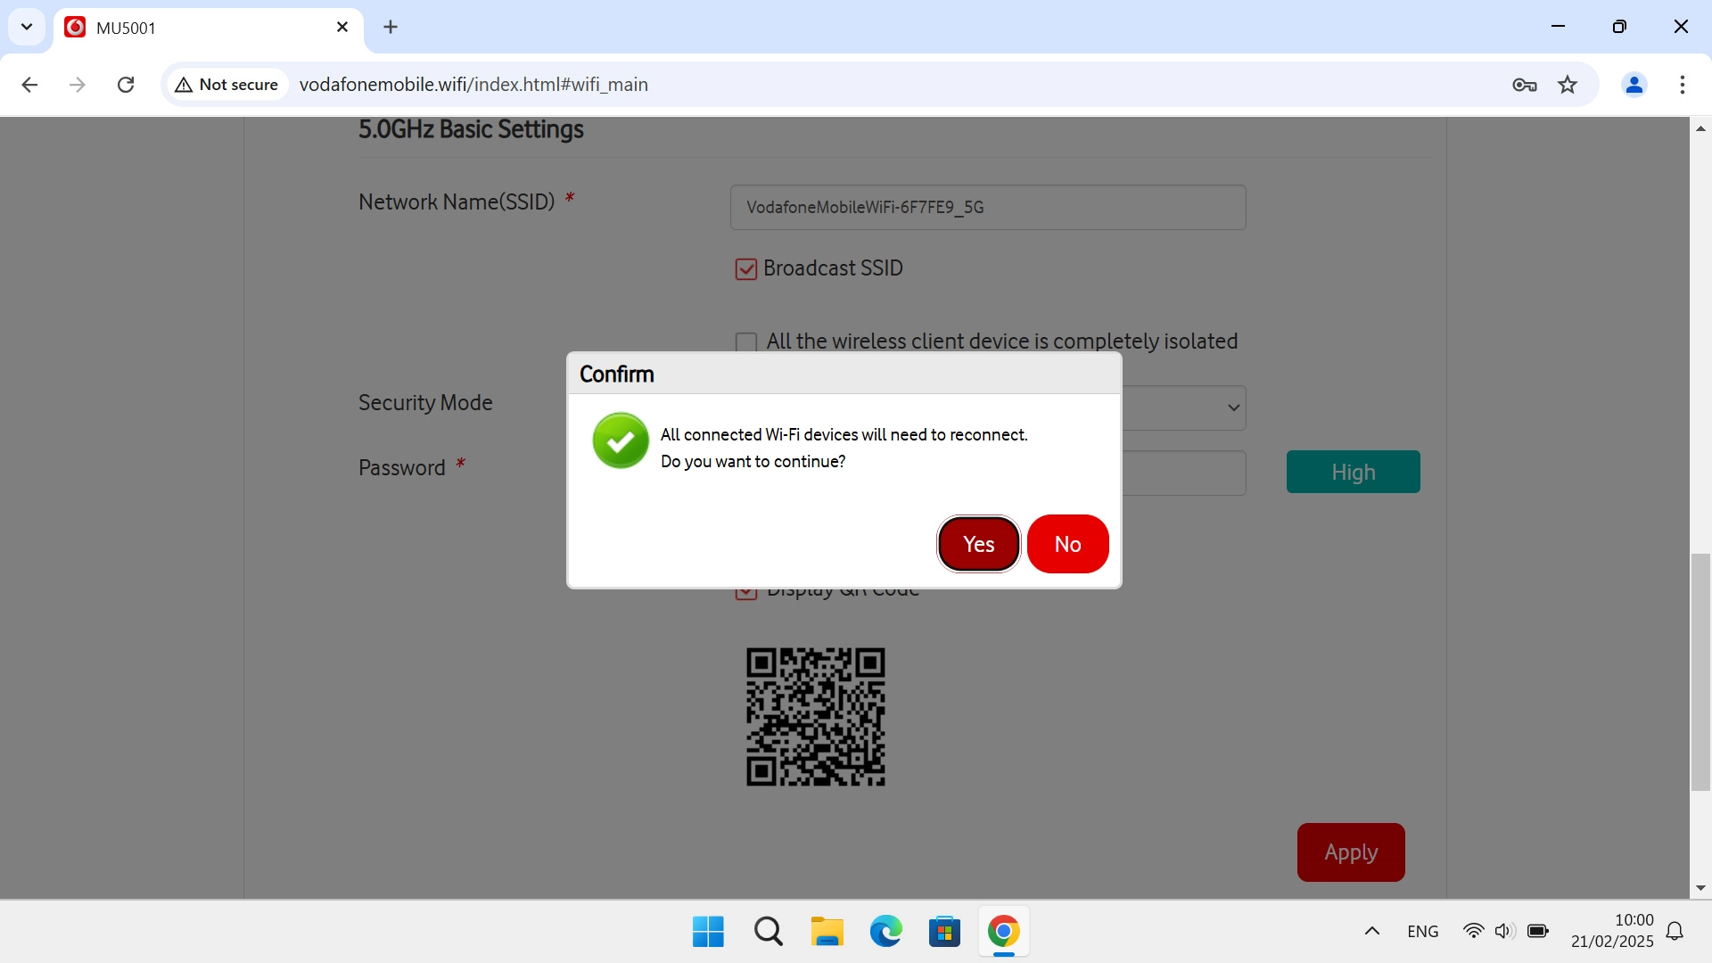Open File Explorer from the taskbar
This screenshot has height=963, width=1712.
[x=827, y=932]
